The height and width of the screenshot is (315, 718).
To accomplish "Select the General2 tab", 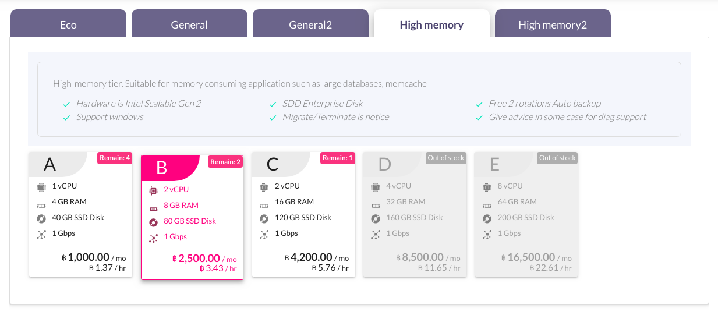I will tap(310, 24).
